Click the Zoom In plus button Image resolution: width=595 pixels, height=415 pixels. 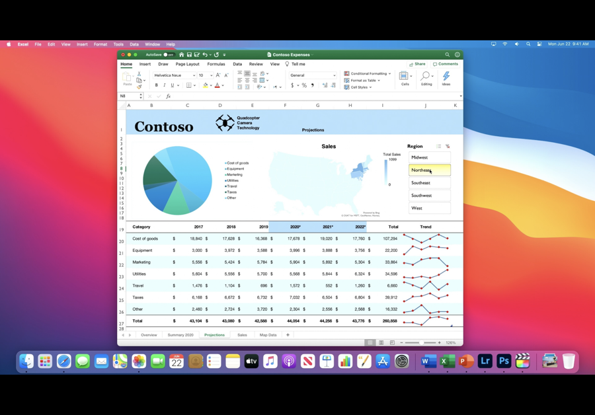(440, 342)
